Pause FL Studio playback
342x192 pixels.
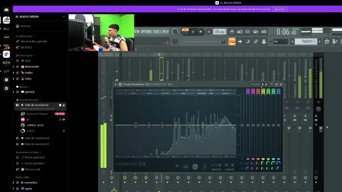193,32
